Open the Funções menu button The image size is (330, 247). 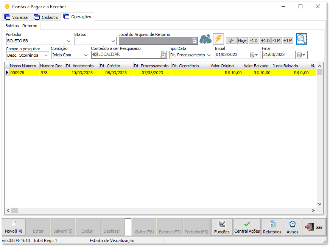222,227
